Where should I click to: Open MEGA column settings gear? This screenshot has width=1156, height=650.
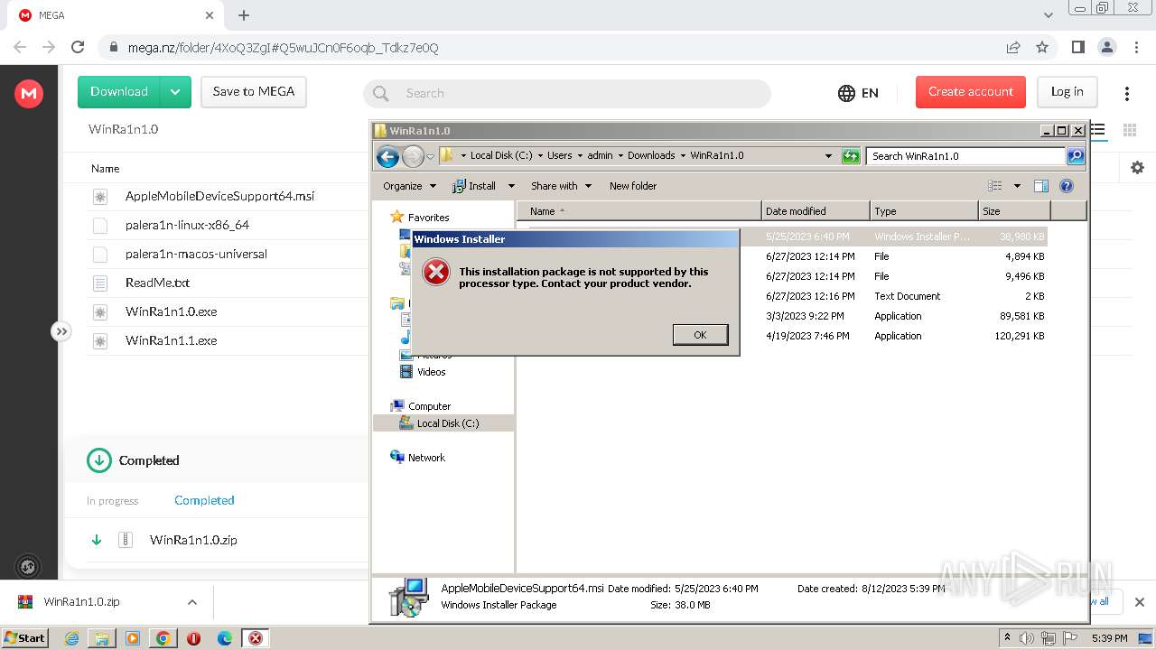point(1137,168)
